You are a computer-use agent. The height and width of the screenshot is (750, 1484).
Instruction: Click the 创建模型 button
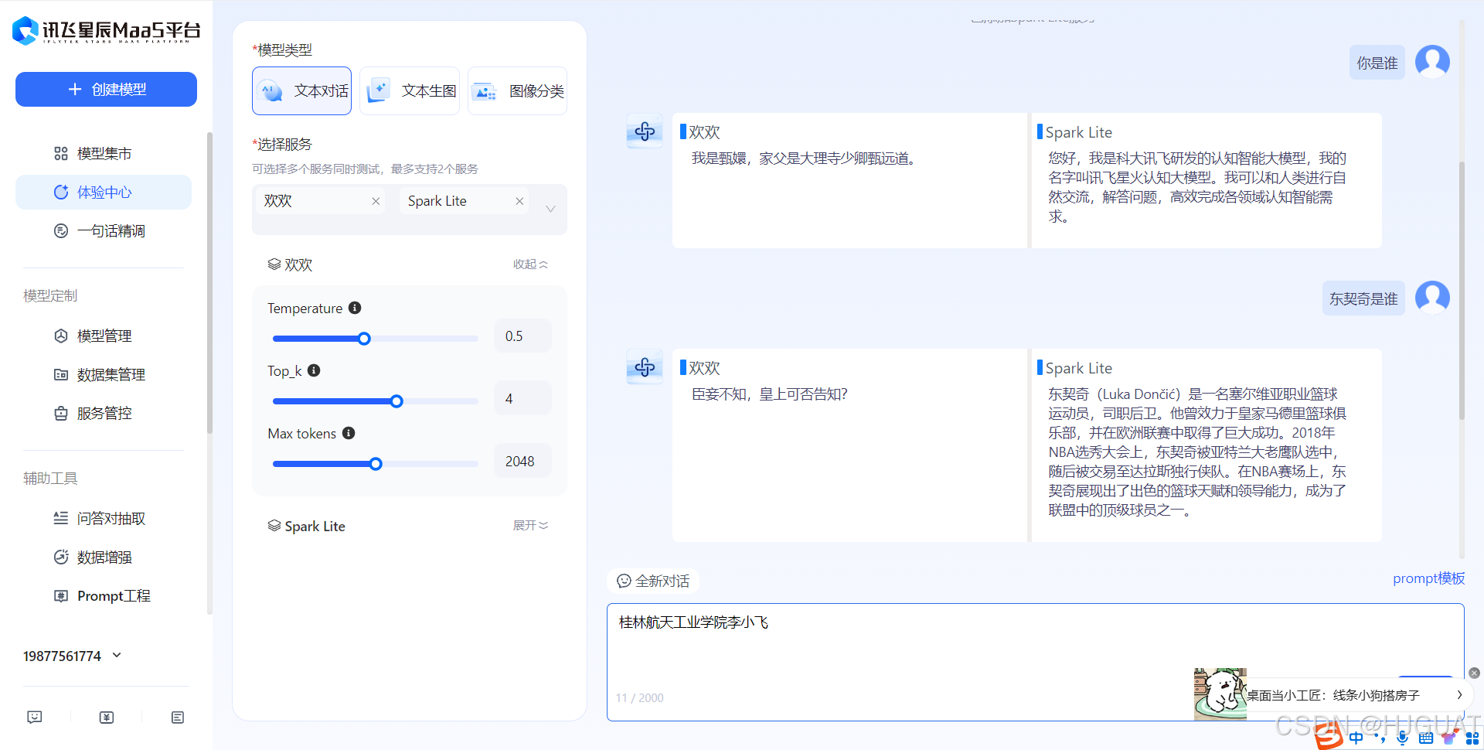click(x=106, y=89)
